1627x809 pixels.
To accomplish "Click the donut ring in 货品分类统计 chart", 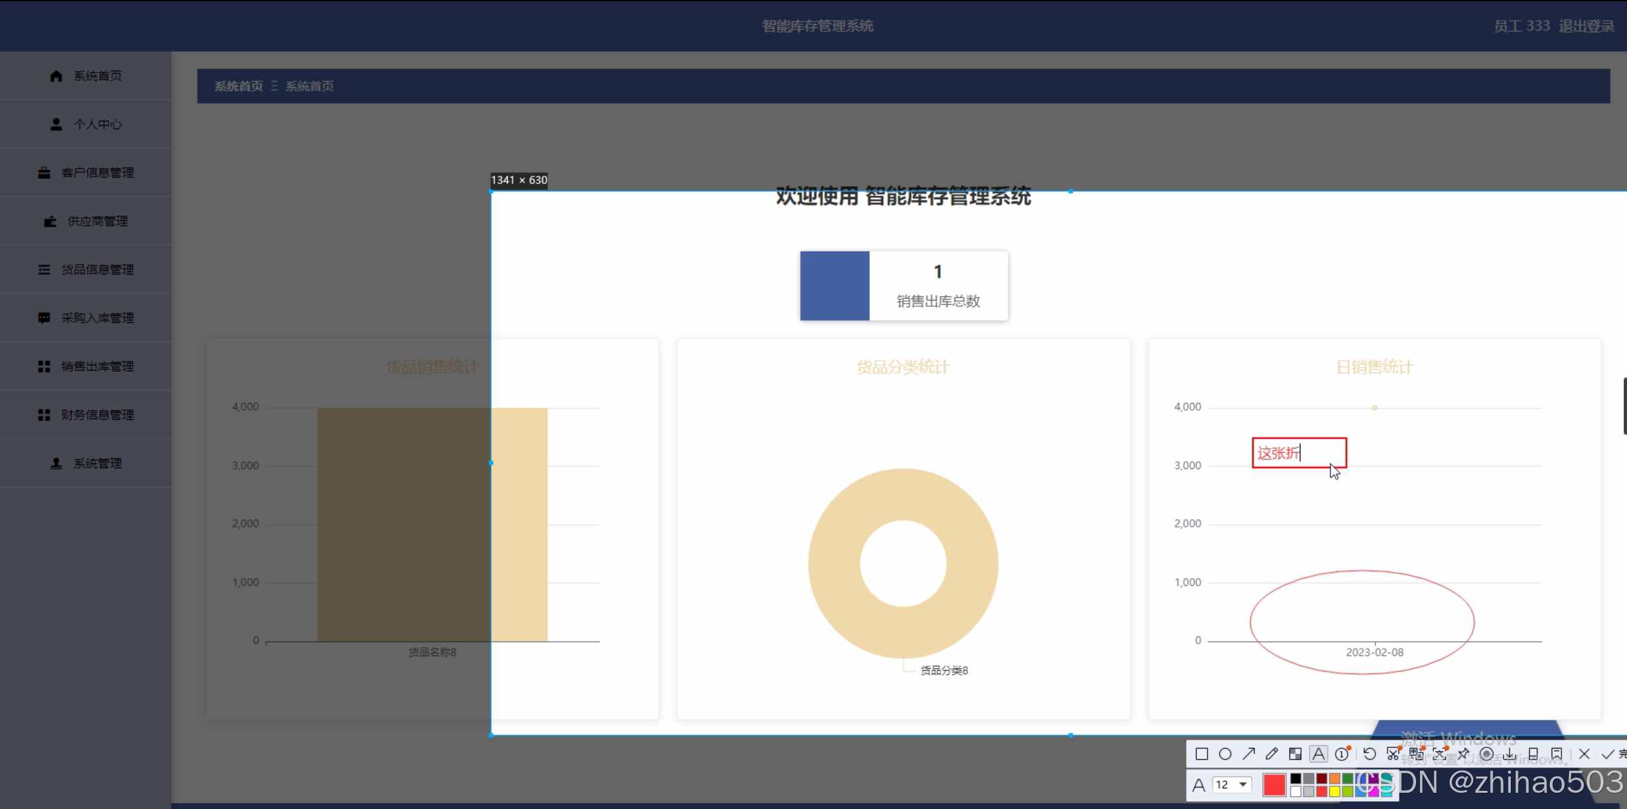I will coord(835,563).
